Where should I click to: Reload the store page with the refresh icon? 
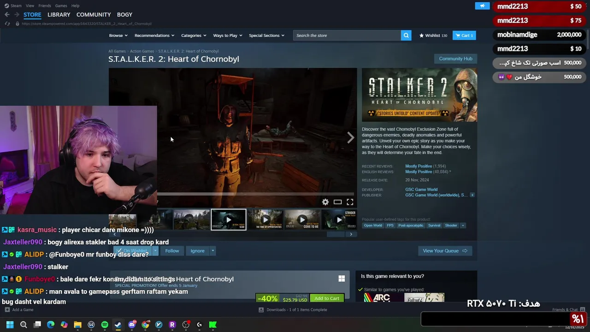pyautogui.click(x=7, y=24)
